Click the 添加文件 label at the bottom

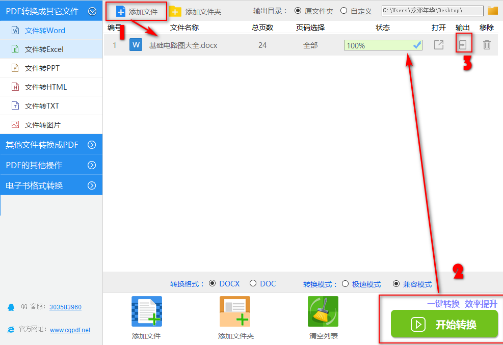point(146,336)
